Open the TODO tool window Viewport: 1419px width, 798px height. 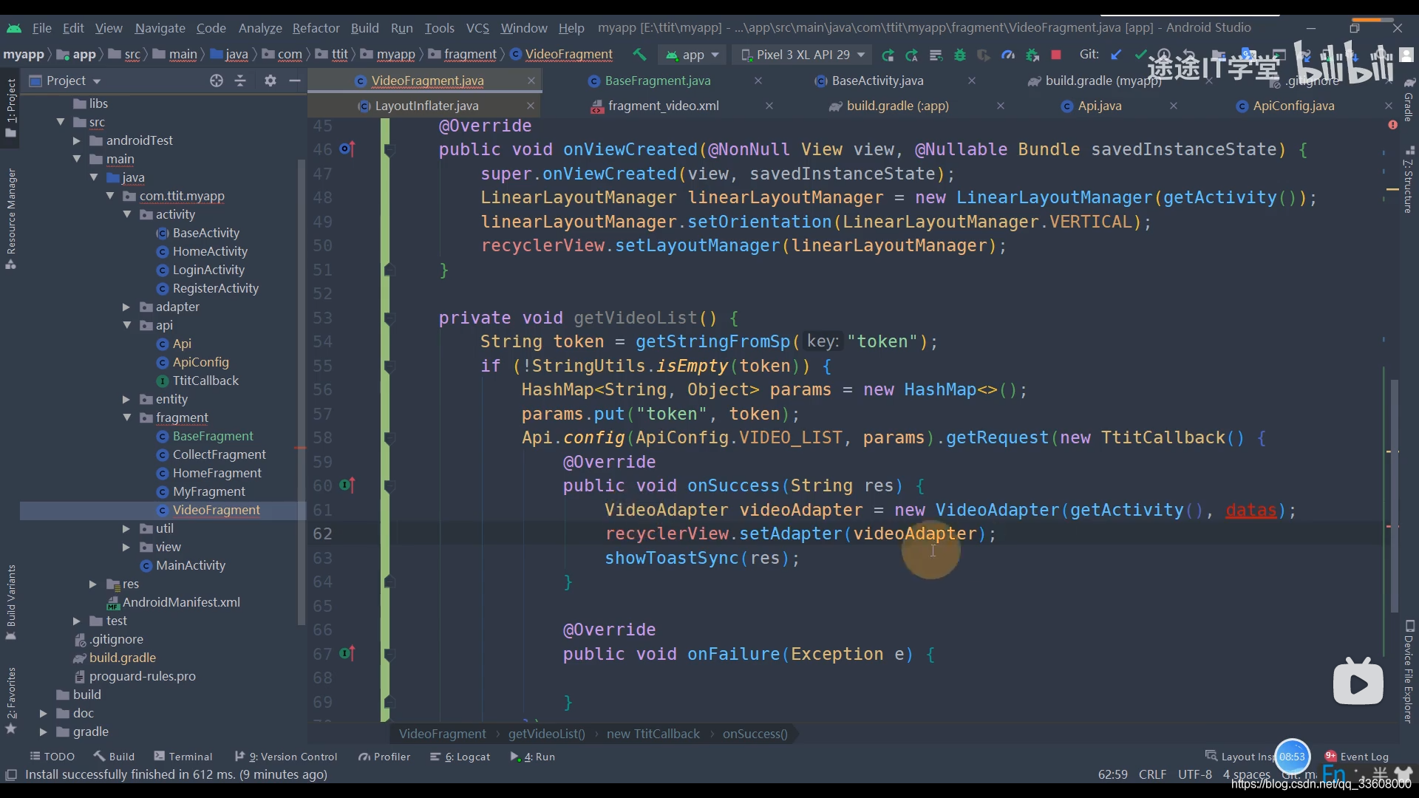point(52,757)
